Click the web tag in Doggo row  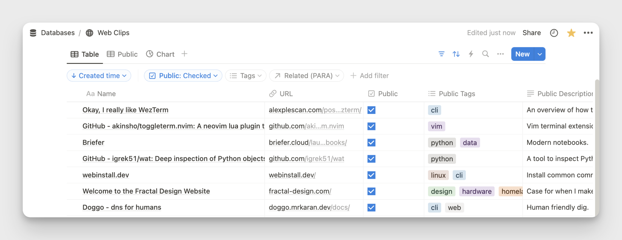click(454, 207)
